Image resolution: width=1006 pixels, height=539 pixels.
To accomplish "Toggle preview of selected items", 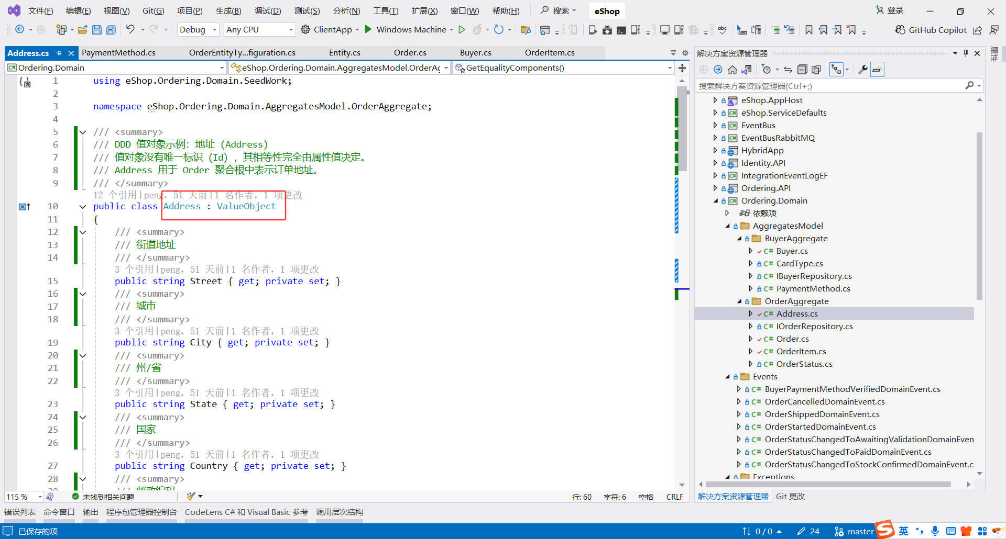I will tap(877, 70).
